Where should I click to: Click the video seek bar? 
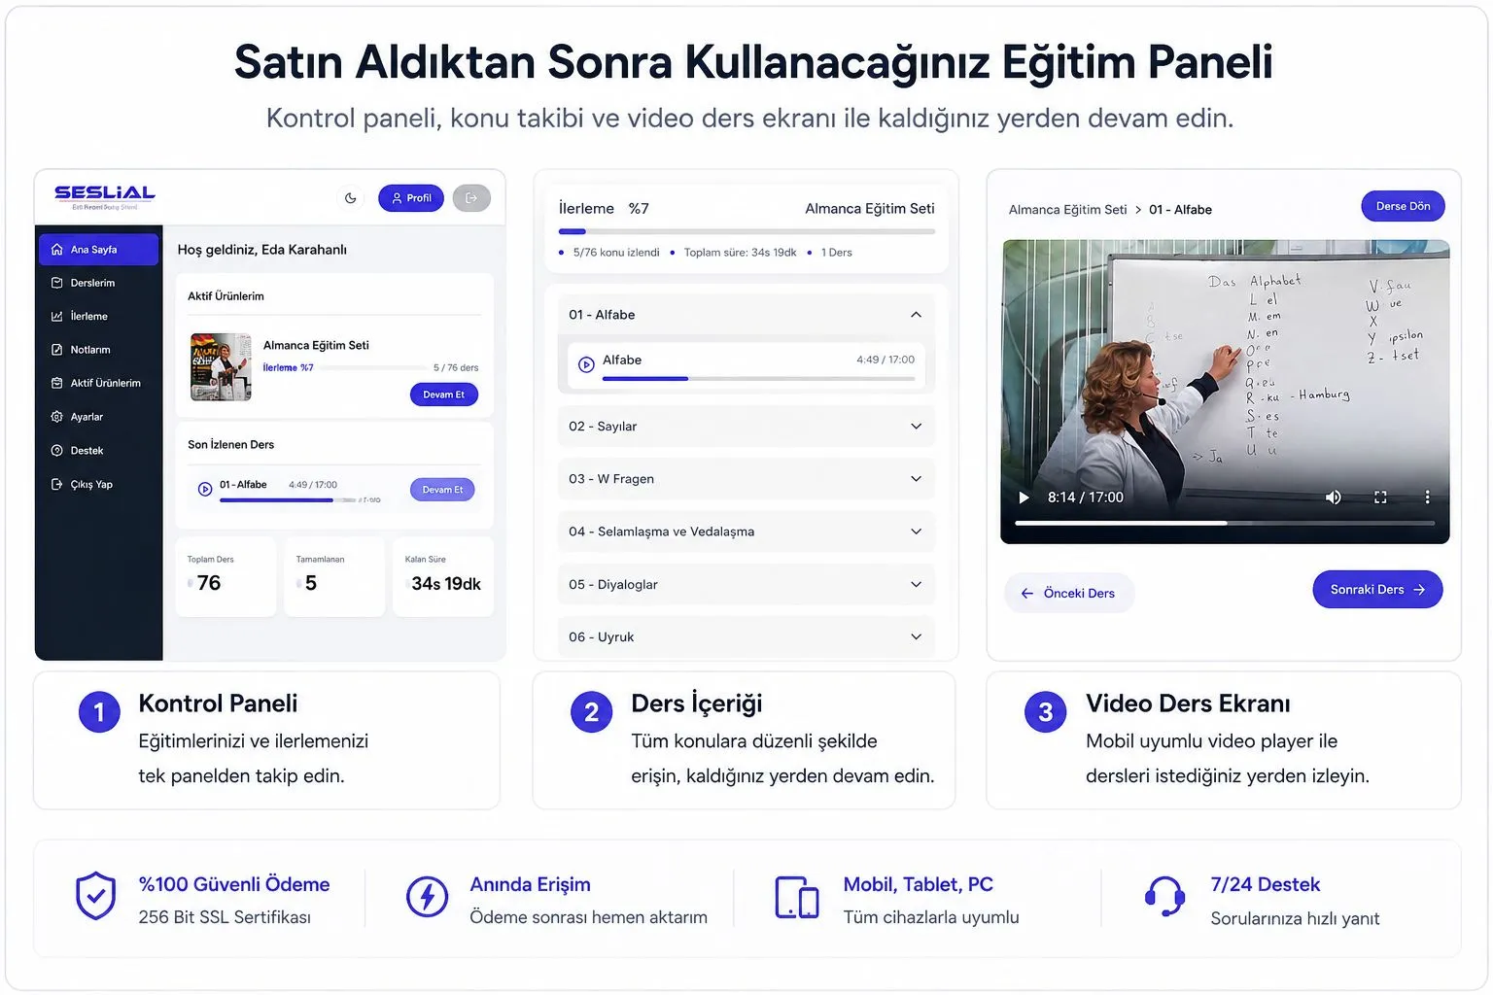(1225, 523)
